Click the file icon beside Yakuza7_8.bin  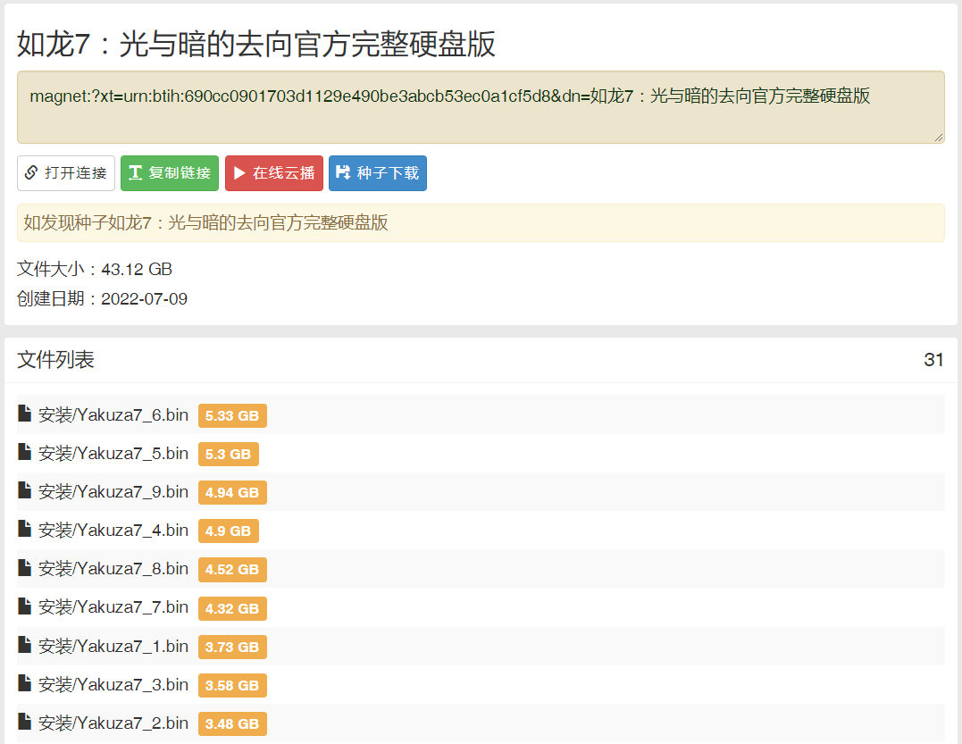pos(24,567)
